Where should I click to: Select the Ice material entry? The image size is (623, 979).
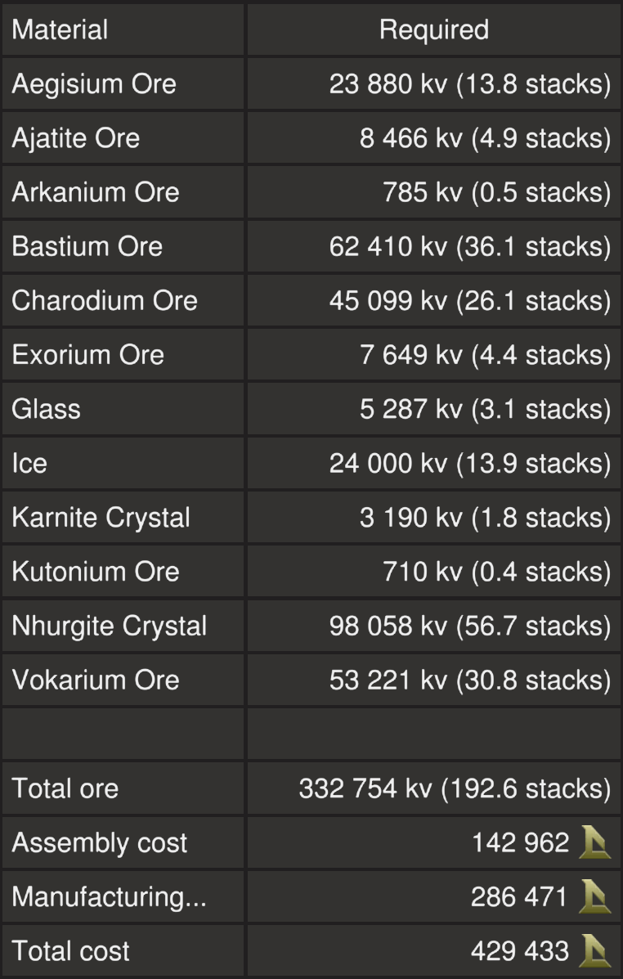(29, 463)
